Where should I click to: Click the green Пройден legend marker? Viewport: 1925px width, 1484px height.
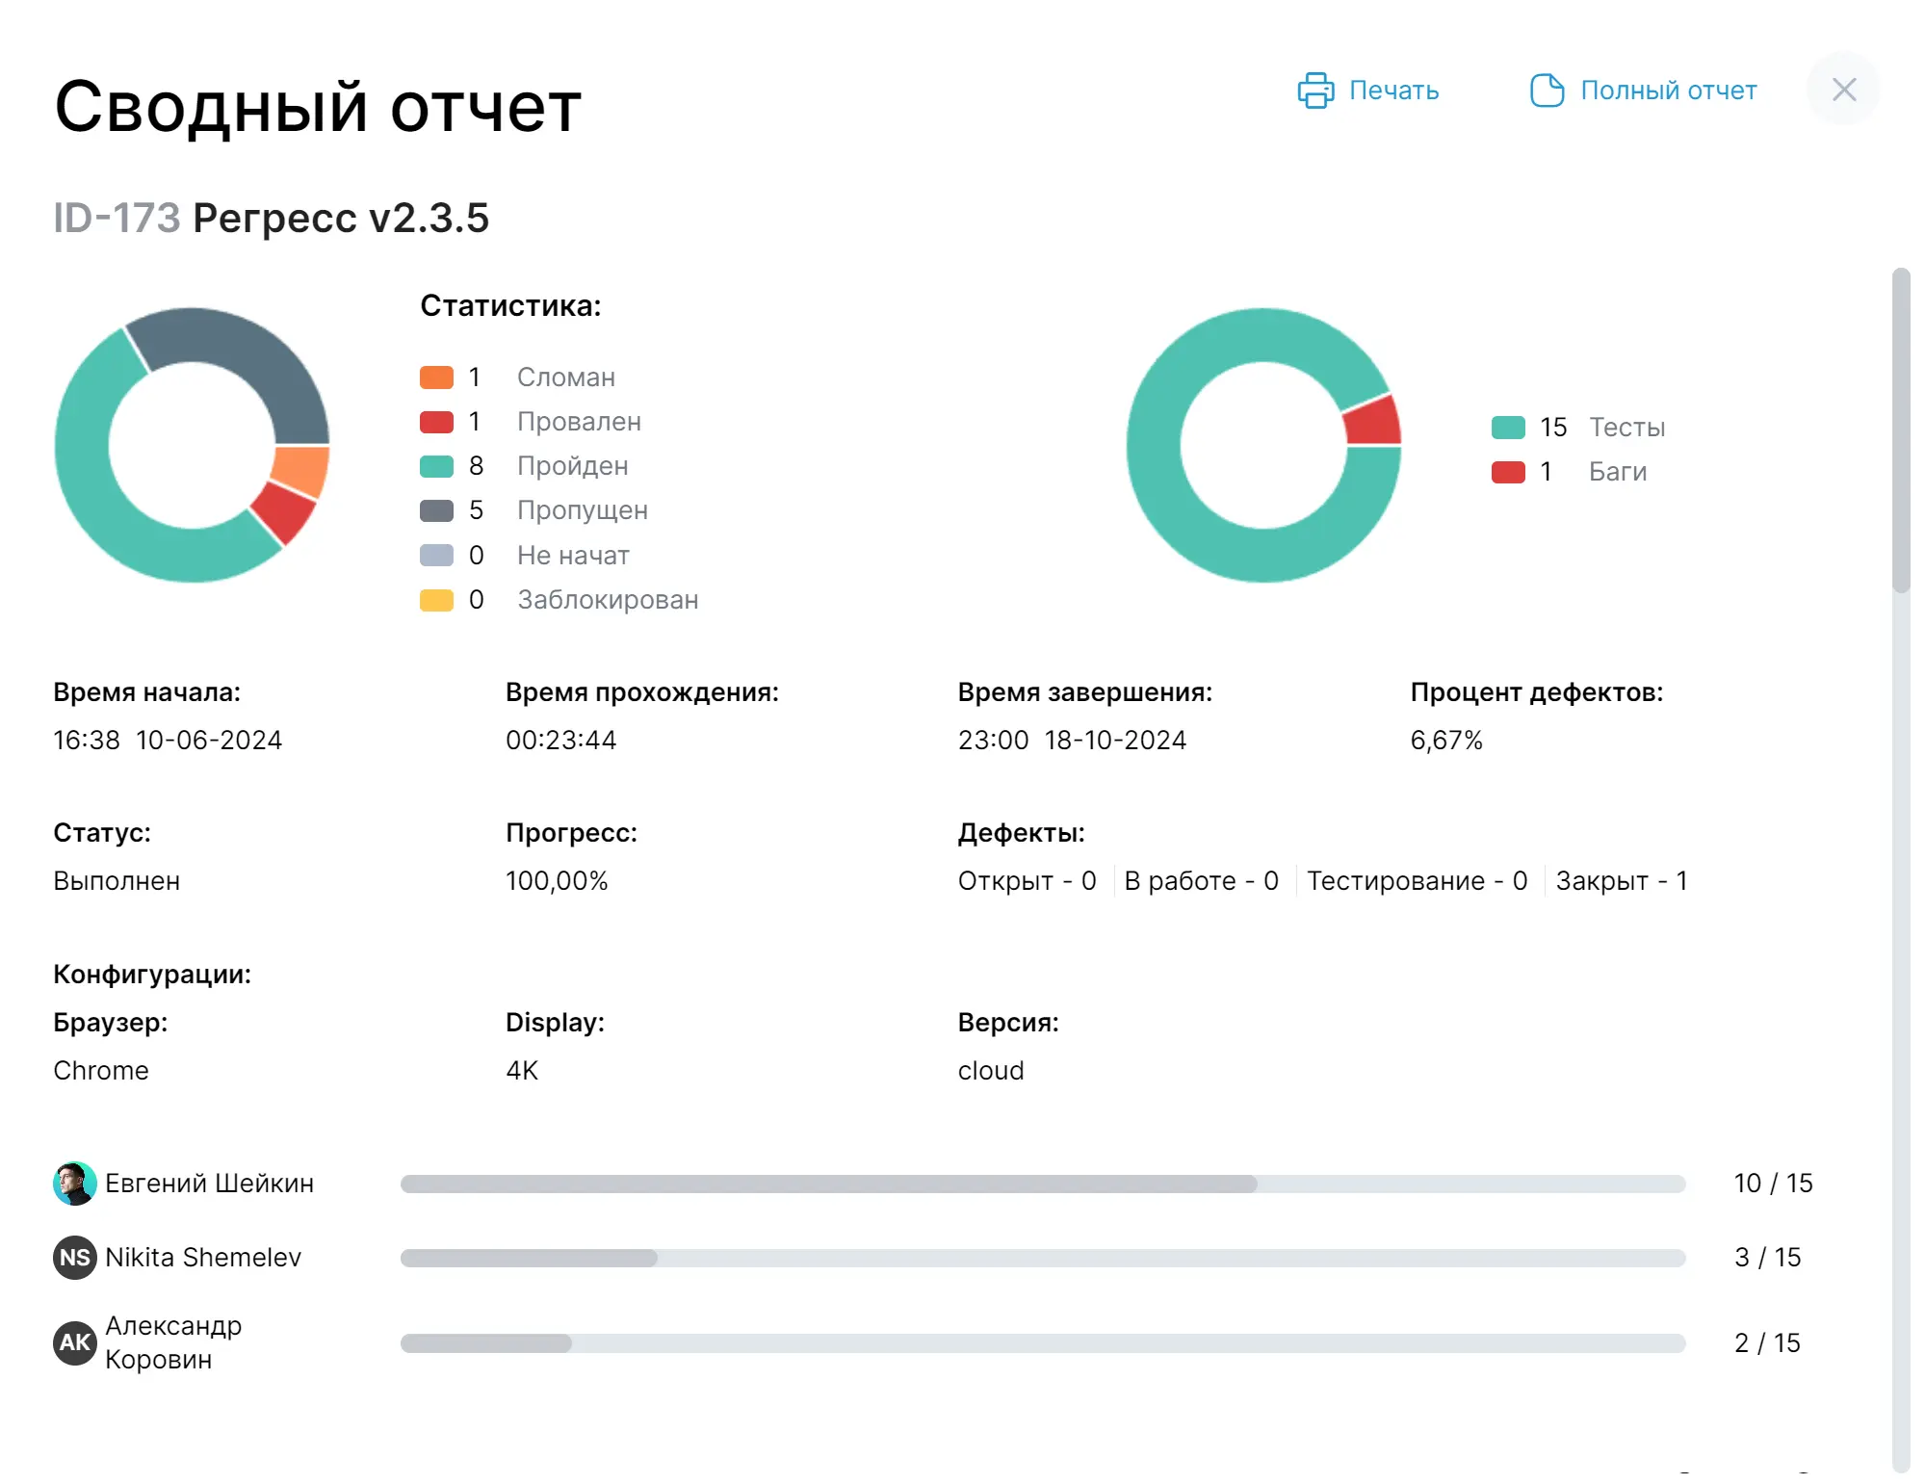click(x=436, y=466)
